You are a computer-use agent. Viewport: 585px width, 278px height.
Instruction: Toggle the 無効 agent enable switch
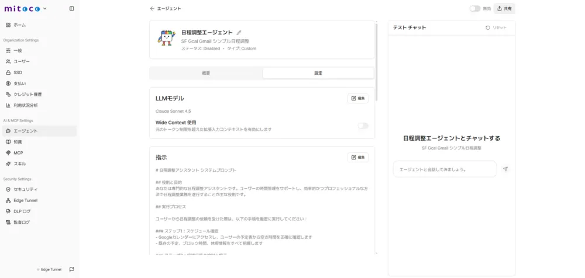pos(474,9)
